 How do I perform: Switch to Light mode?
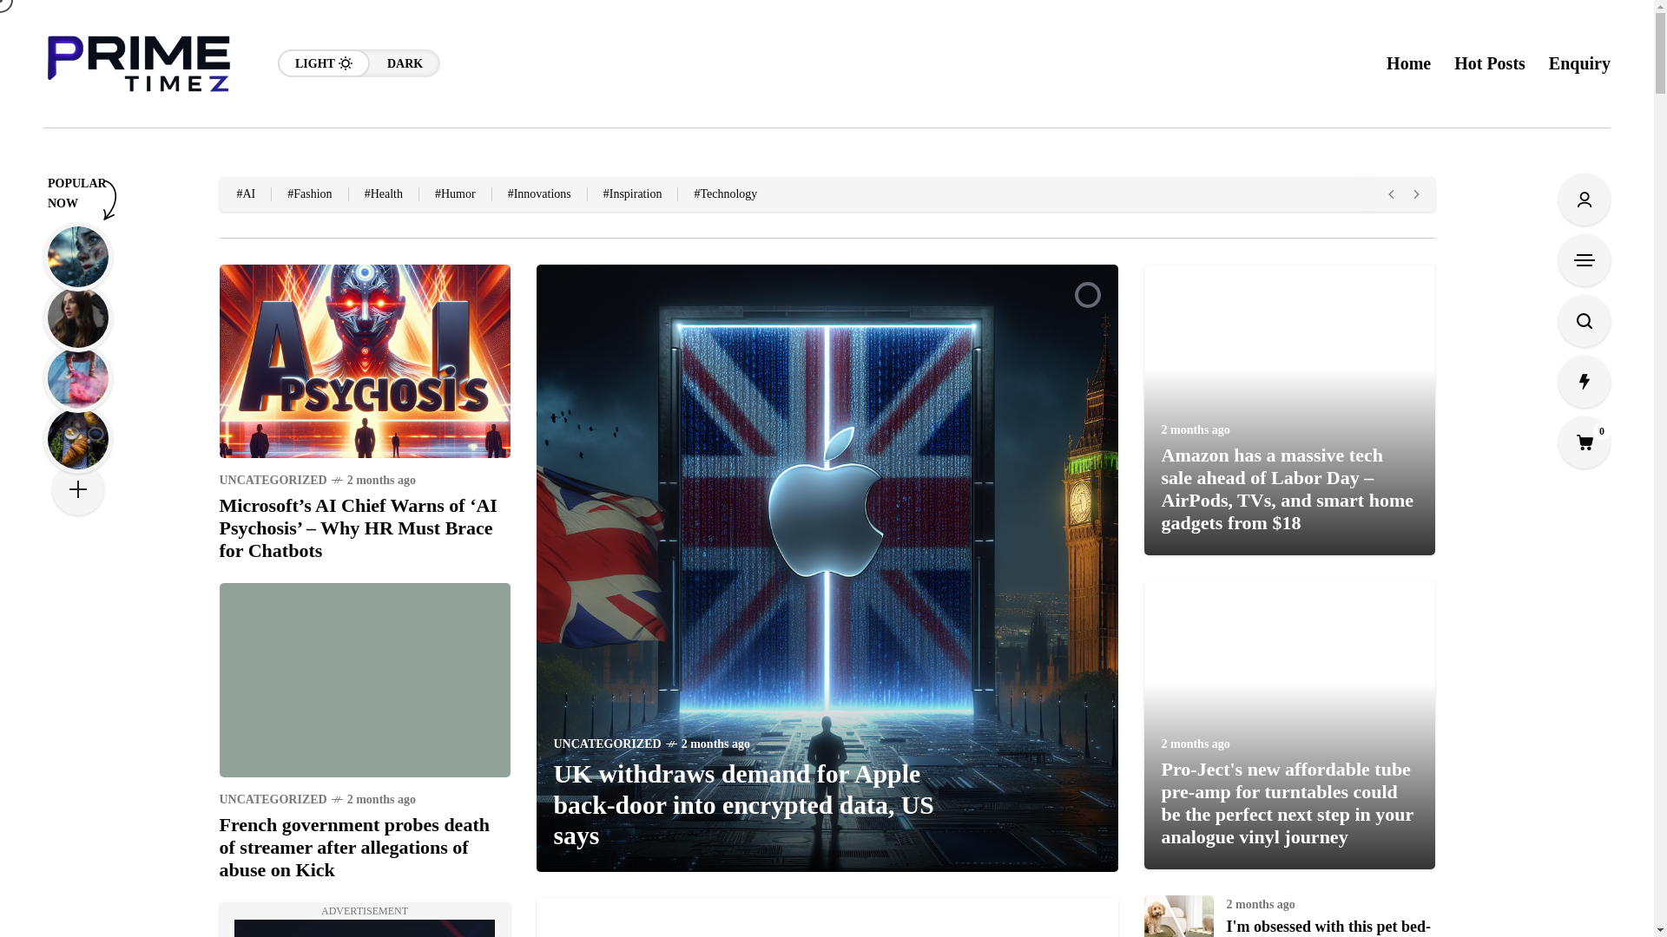[324, 63]
